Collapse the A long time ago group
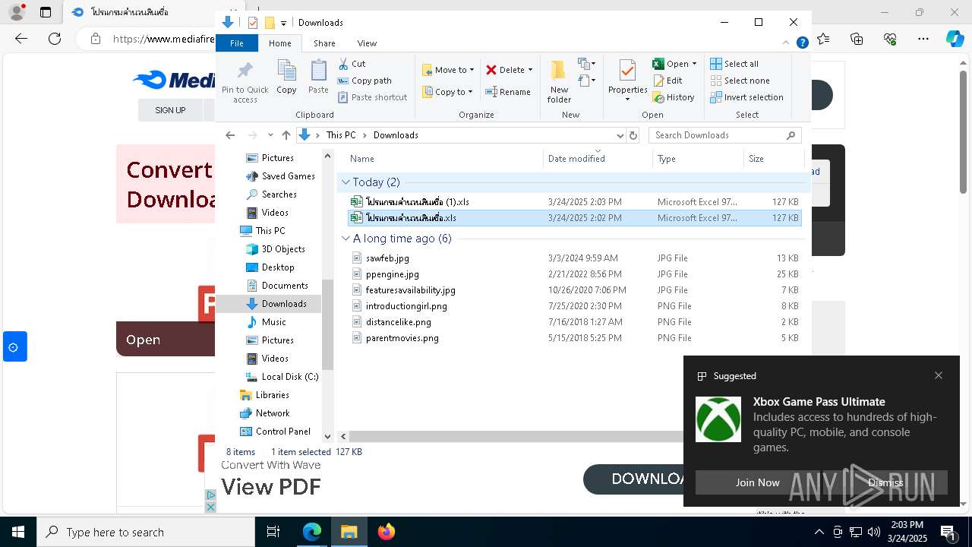 [x=346, y=239]
